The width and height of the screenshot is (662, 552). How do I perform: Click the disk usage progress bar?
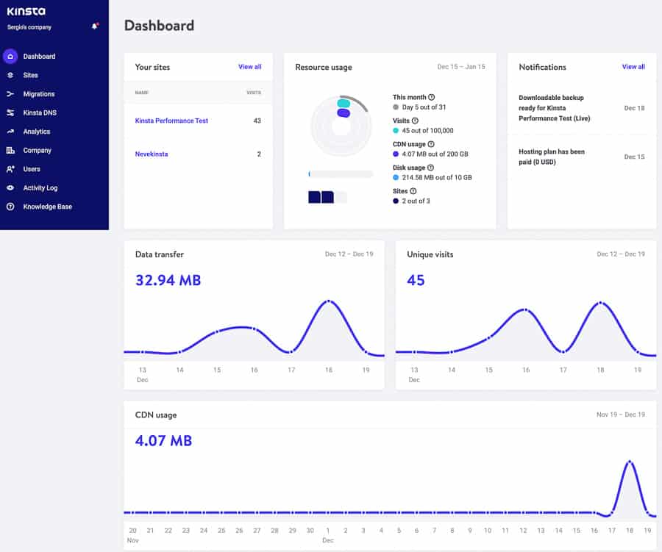tap(341, 173)
